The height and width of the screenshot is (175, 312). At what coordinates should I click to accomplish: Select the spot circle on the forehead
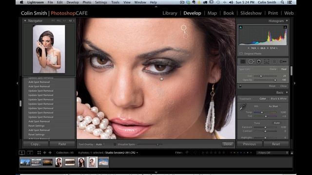click(x=183, y=28)
